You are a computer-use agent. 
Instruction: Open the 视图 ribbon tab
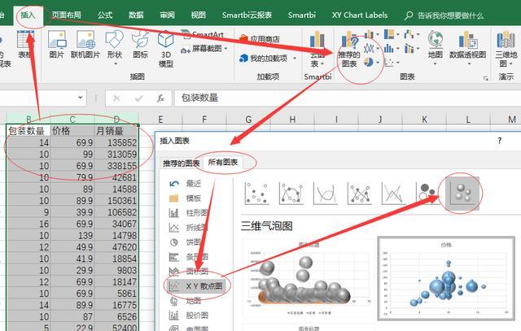point(199,15)
